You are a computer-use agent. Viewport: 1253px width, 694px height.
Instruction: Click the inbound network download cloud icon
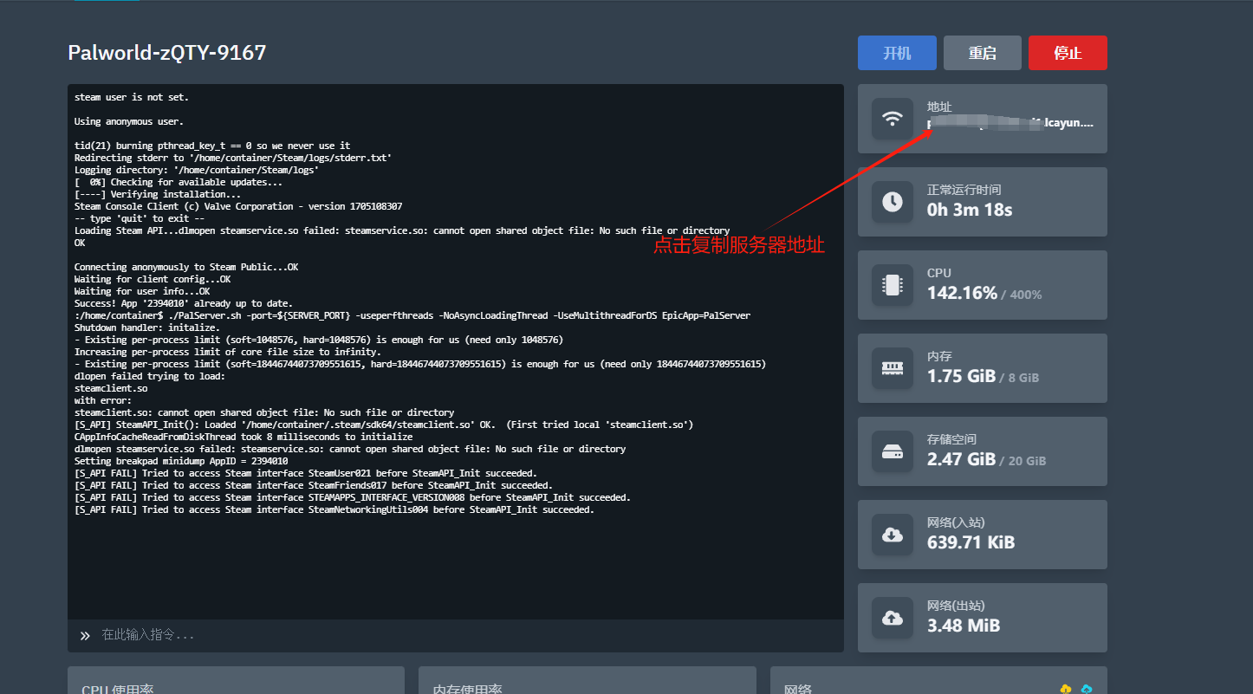[893, 535]
